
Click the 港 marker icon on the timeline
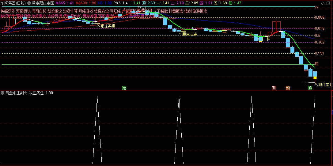(124, 88)
